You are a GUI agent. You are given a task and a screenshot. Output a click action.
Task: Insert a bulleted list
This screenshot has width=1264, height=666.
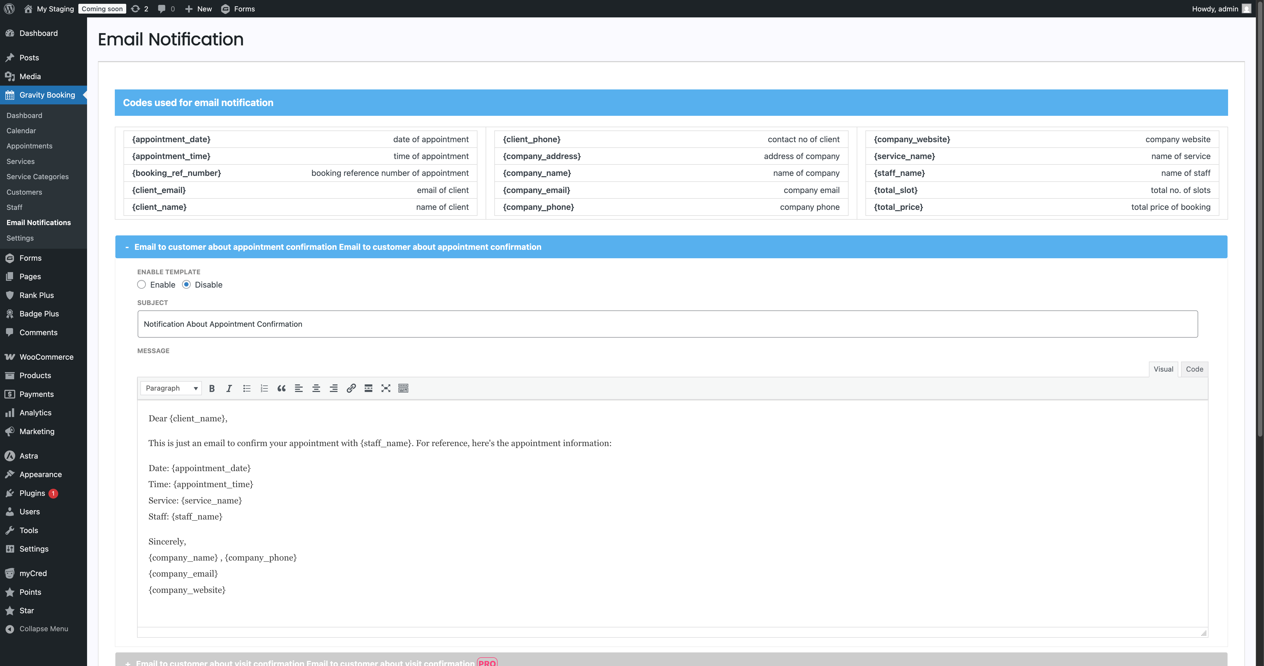coord(247,388)
